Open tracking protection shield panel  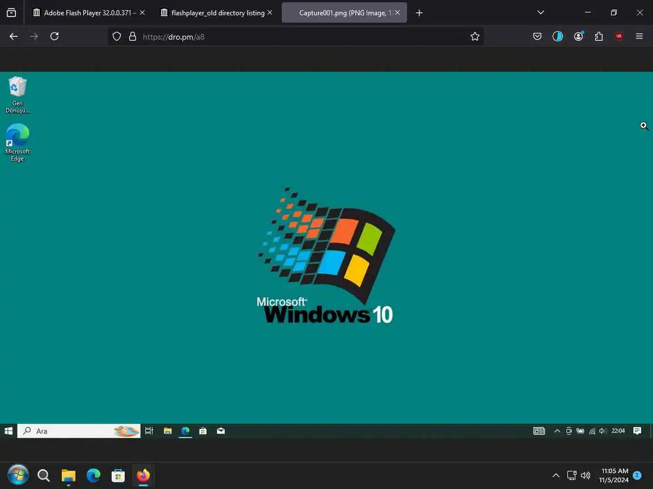(x=117, y=37)
